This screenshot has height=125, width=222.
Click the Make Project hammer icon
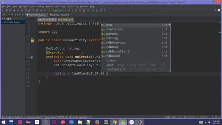click(49, 10)
